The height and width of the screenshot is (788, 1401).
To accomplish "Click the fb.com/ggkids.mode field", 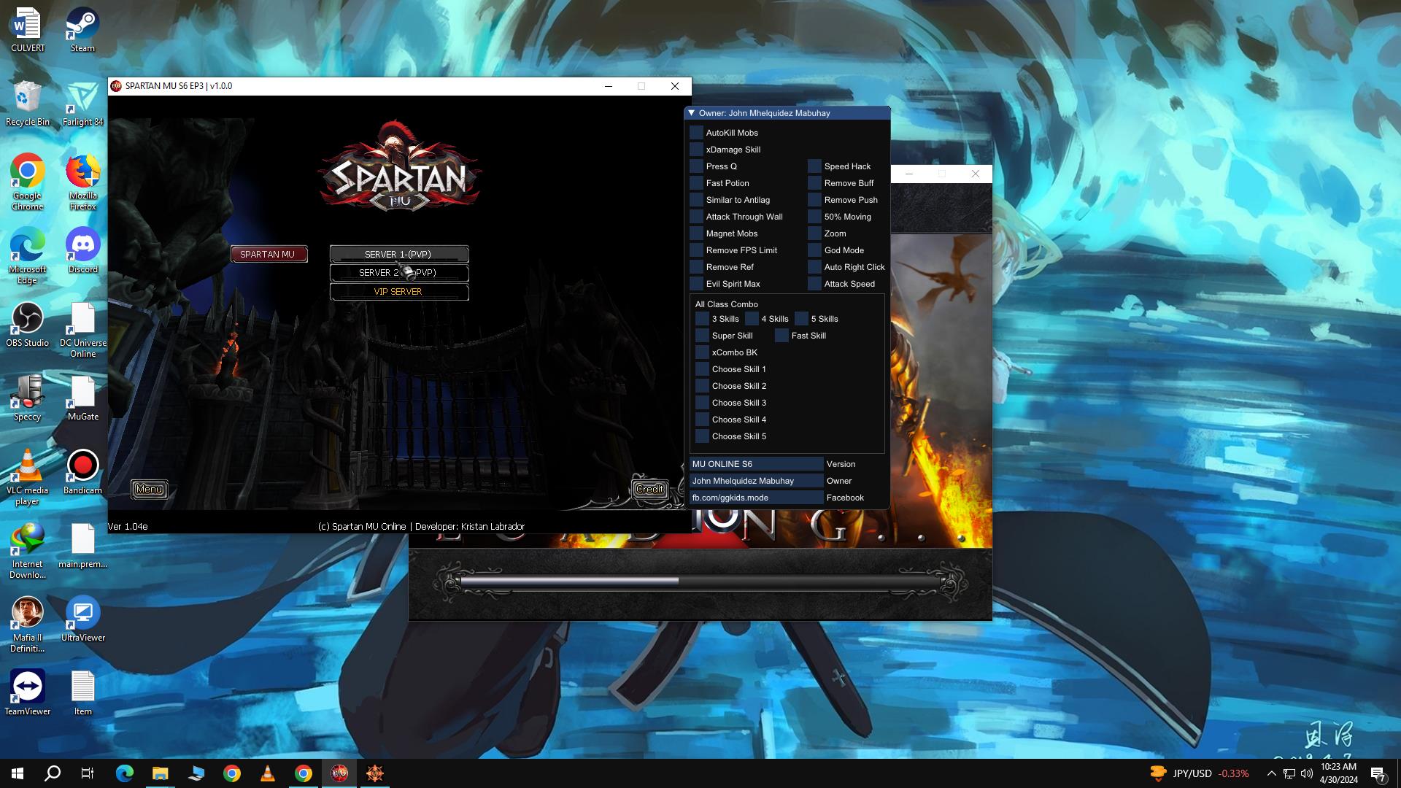I will pos(756,498).
